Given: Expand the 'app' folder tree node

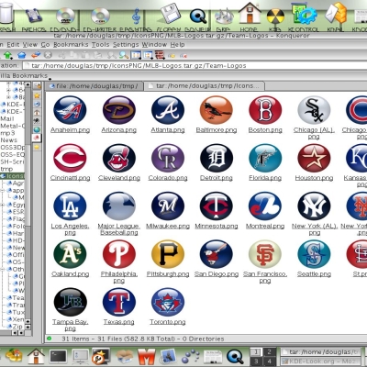Looking at the screenshot, I should [3, 190].
